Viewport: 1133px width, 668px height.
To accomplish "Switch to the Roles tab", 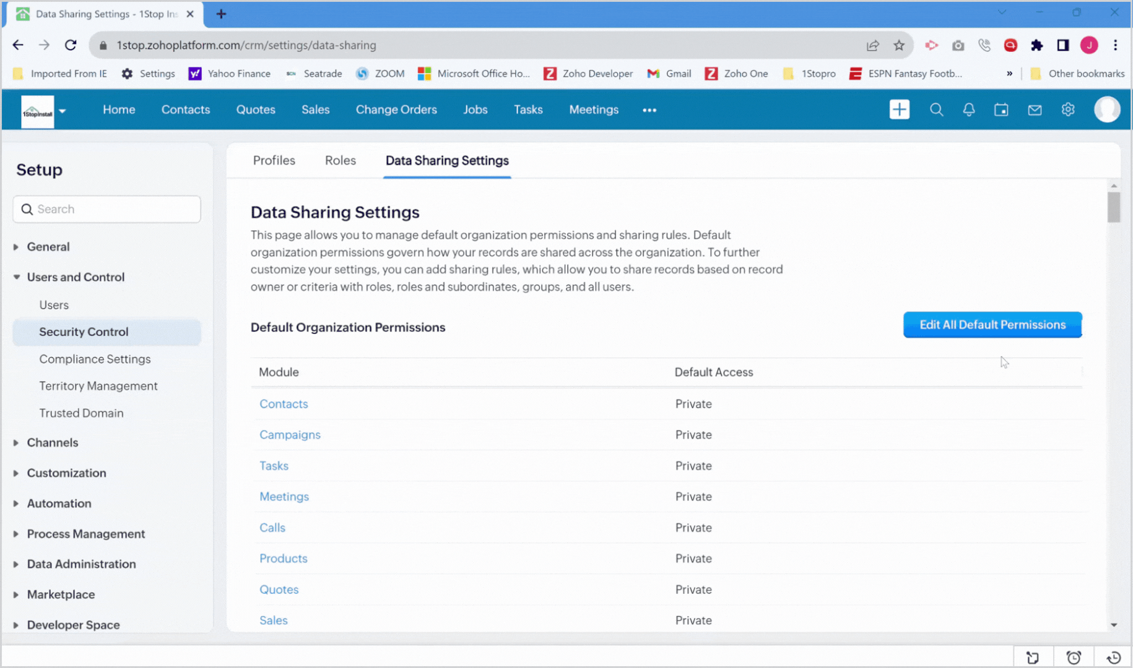I will point(340,160).
